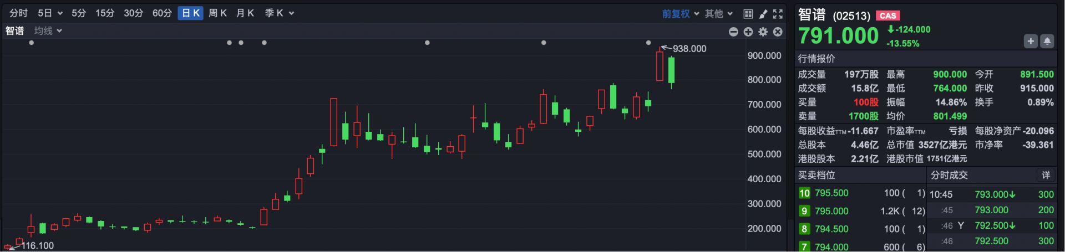Close the indicator bar with X icon
Screen dimensions: 1065x252
tap(778, 32)
